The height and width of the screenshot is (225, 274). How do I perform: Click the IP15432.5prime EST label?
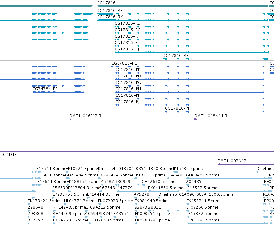(x=188, y=169)
